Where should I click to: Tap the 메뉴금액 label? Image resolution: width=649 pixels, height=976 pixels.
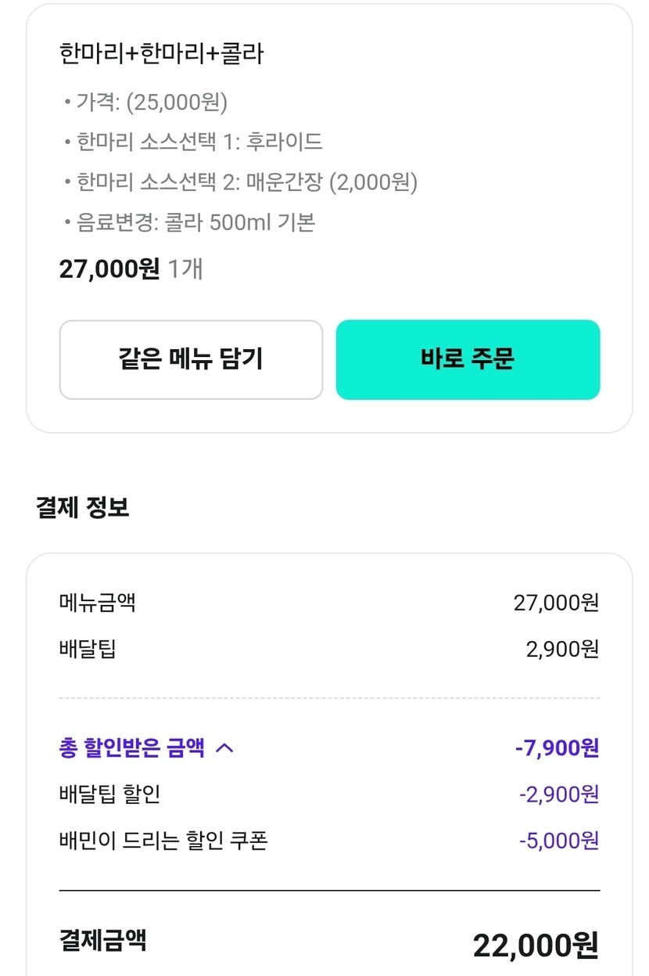click(97, 603)
